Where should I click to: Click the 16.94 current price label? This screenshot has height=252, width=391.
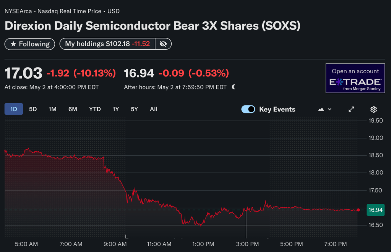(x=375, y=210)
